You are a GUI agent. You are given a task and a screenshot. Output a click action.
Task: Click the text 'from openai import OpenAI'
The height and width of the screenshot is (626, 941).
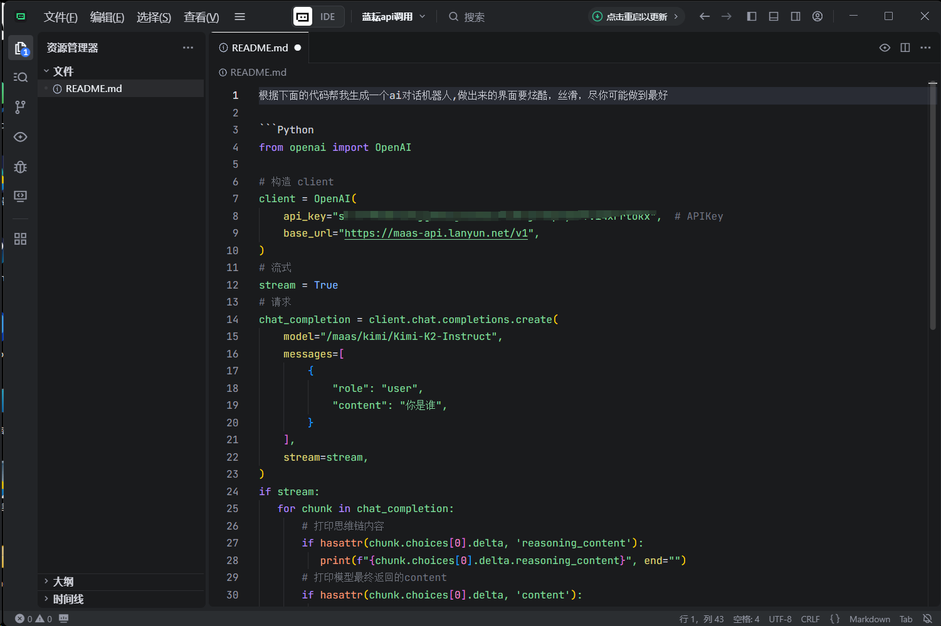pos(335,147)
